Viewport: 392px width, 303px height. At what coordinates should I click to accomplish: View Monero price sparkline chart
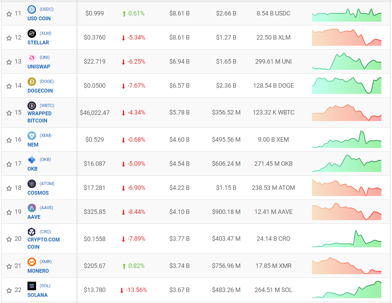347,266
